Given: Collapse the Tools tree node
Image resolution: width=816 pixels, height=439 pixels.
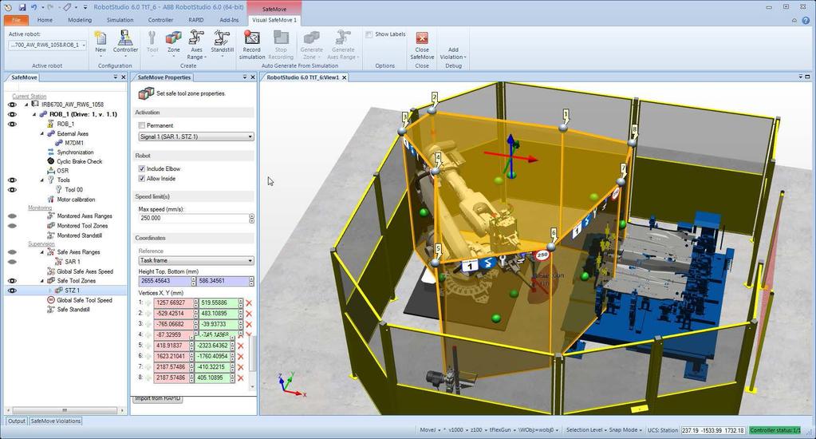Looking at the screenshot, I should [x=42, y=180].
